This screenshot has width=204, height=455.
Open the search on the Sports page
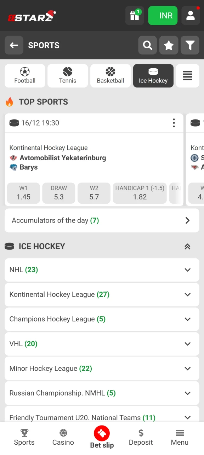tap(147, 45)
